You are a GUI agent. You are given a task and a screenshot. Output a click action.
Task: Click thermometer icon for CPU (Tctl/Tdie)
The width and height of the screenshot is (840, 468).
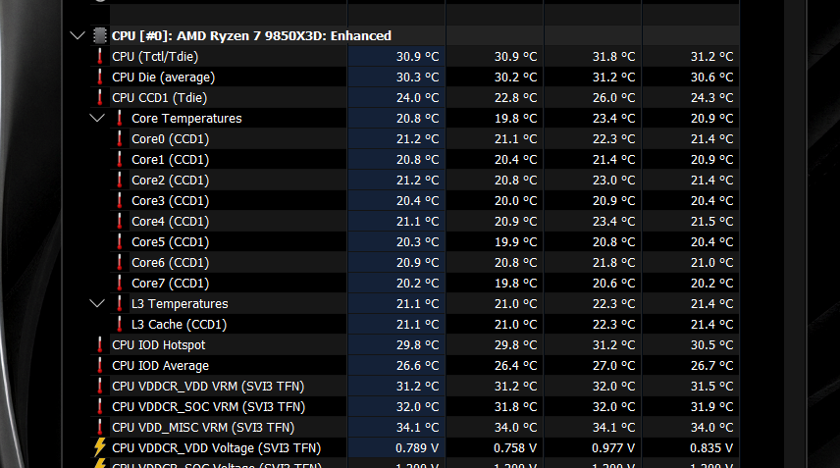click(x=100, y=56)
